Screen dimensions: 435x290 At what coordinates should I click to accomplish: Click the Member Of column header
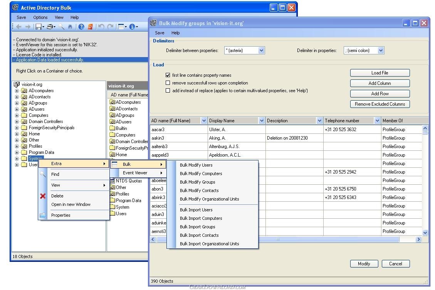(405, 121)
